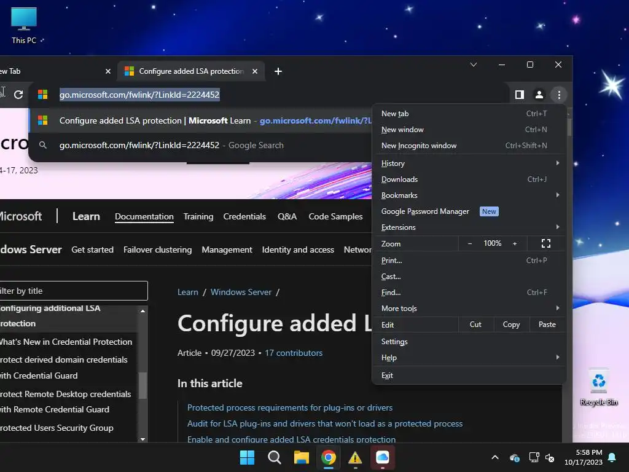Expand the History submenu
This screenshot has width=629, height=472.
point(469,163)
